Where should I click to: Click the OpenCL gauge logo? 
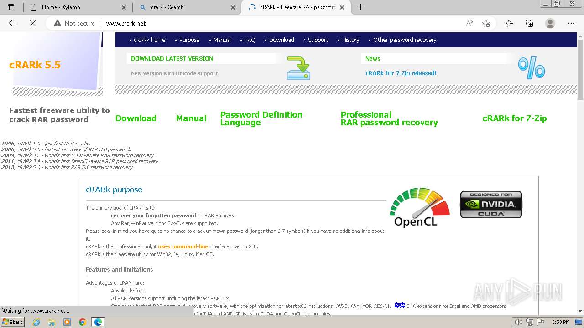(x=420, y=207)
